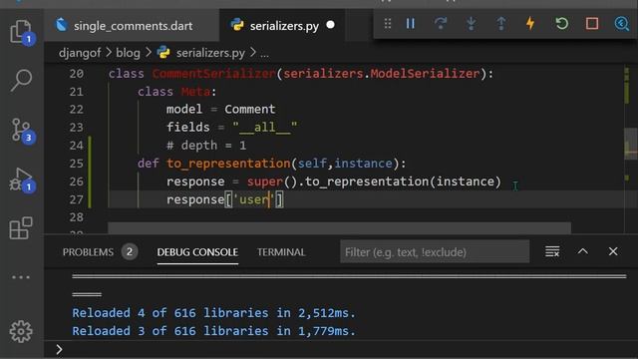Click Step Into in debug toolbar
This screenshot has width=638, height=359.
[472, 24]
